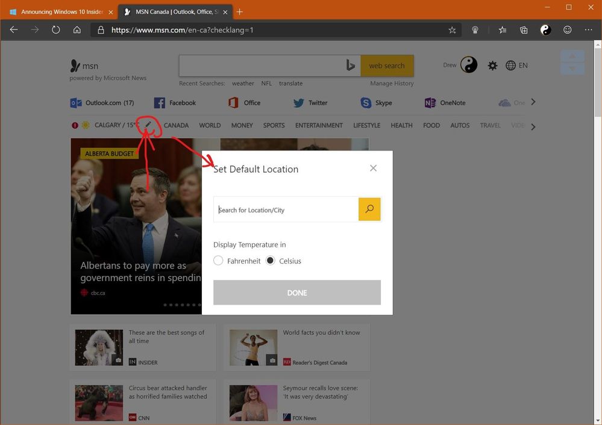Select the Celsius radio button
Screen dimensions: 602x425
click(271, 261)
